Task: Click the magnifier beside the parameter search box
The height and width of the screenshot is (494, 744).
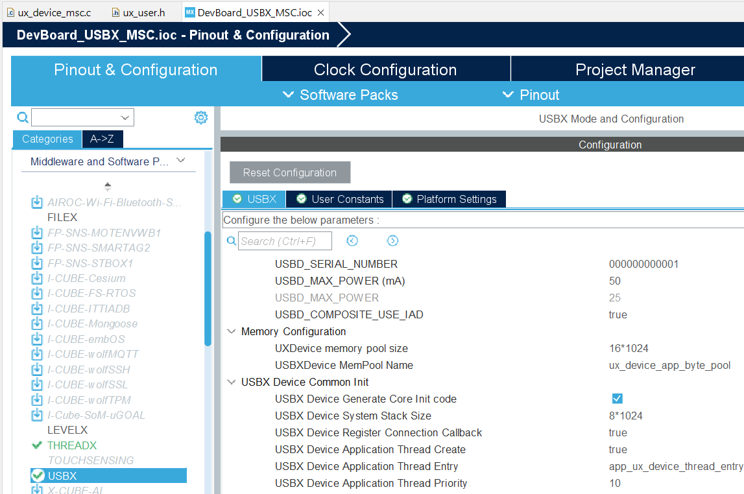Action: pyautogui.click(x=232, y=241)
